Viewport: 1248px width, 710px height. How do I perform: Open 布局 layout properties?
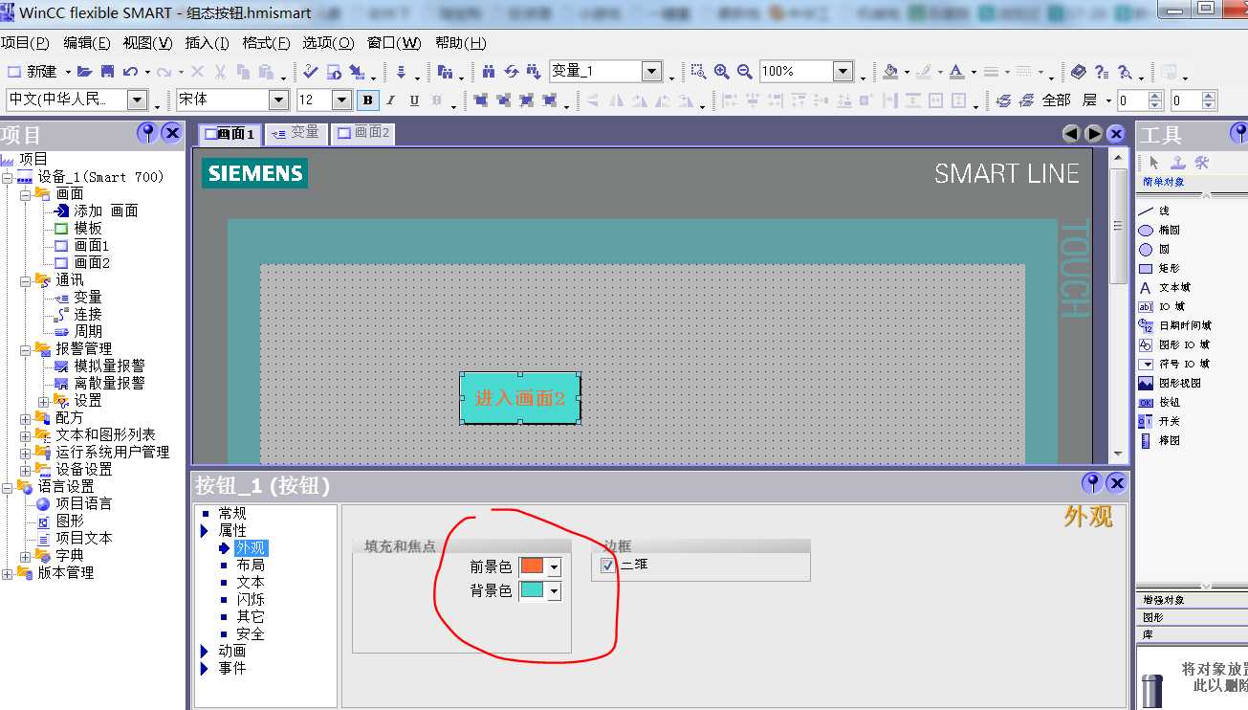251,566
